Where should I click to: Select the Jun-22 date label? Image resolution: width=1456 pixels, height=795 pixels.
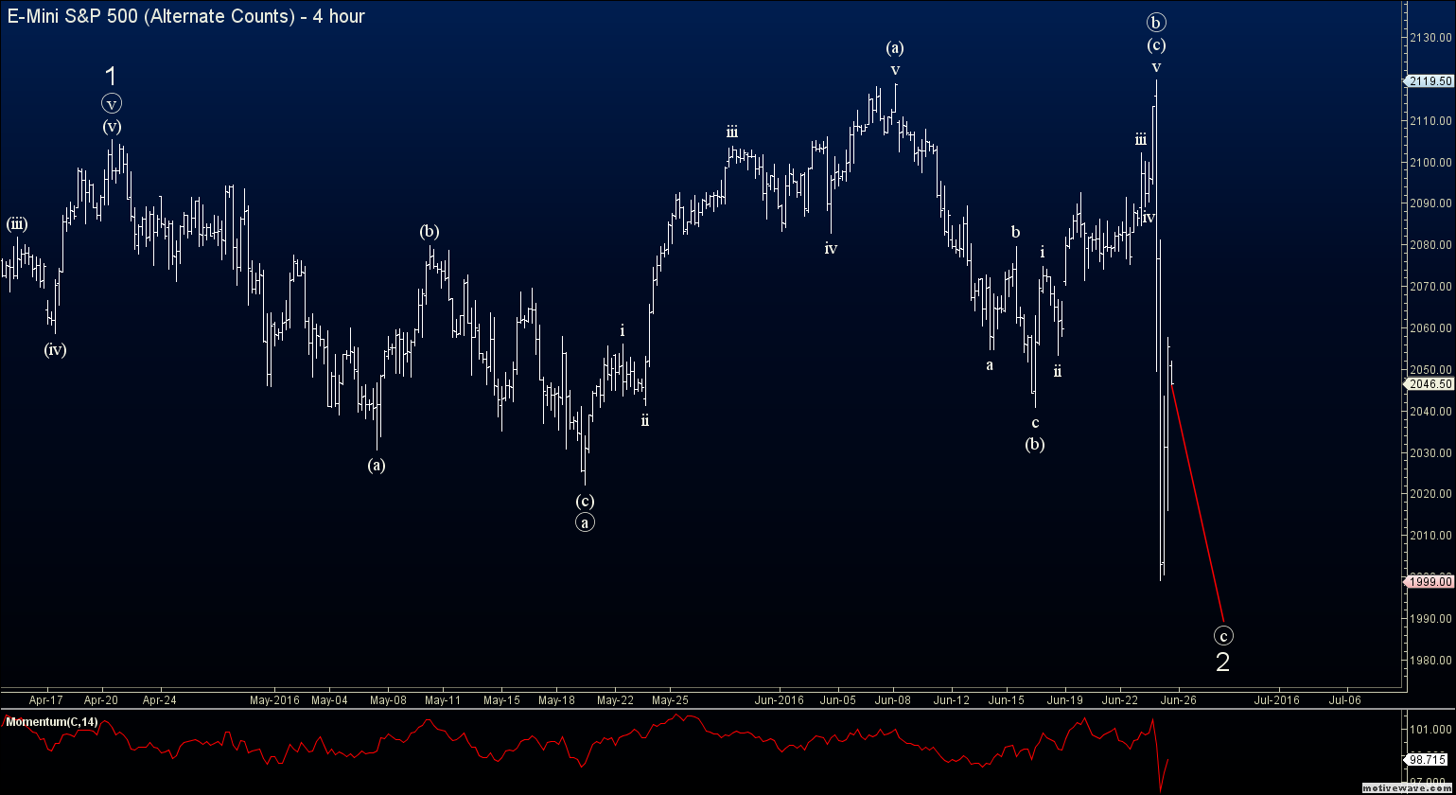click(1120, 701)
